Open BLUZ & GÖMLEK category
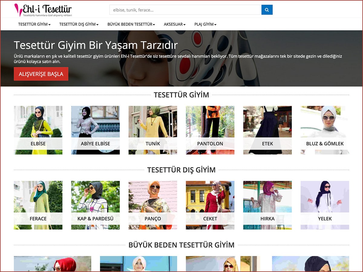 pos(325,130)
